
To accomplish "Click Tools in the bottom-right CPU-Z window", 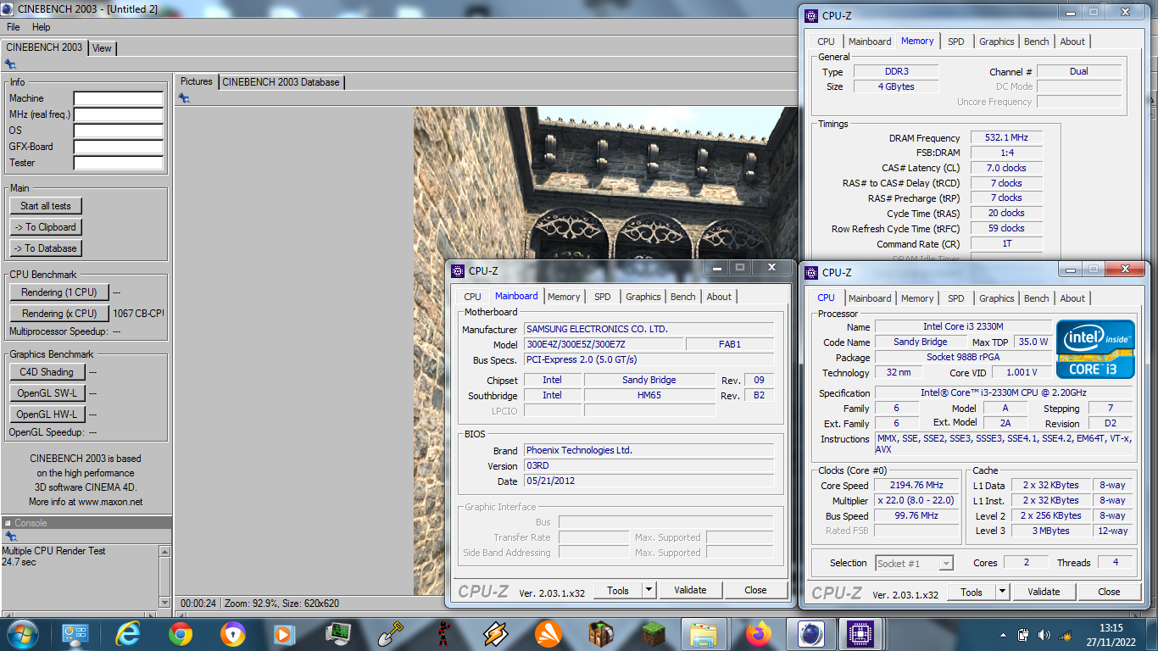I will click(971, 592).
